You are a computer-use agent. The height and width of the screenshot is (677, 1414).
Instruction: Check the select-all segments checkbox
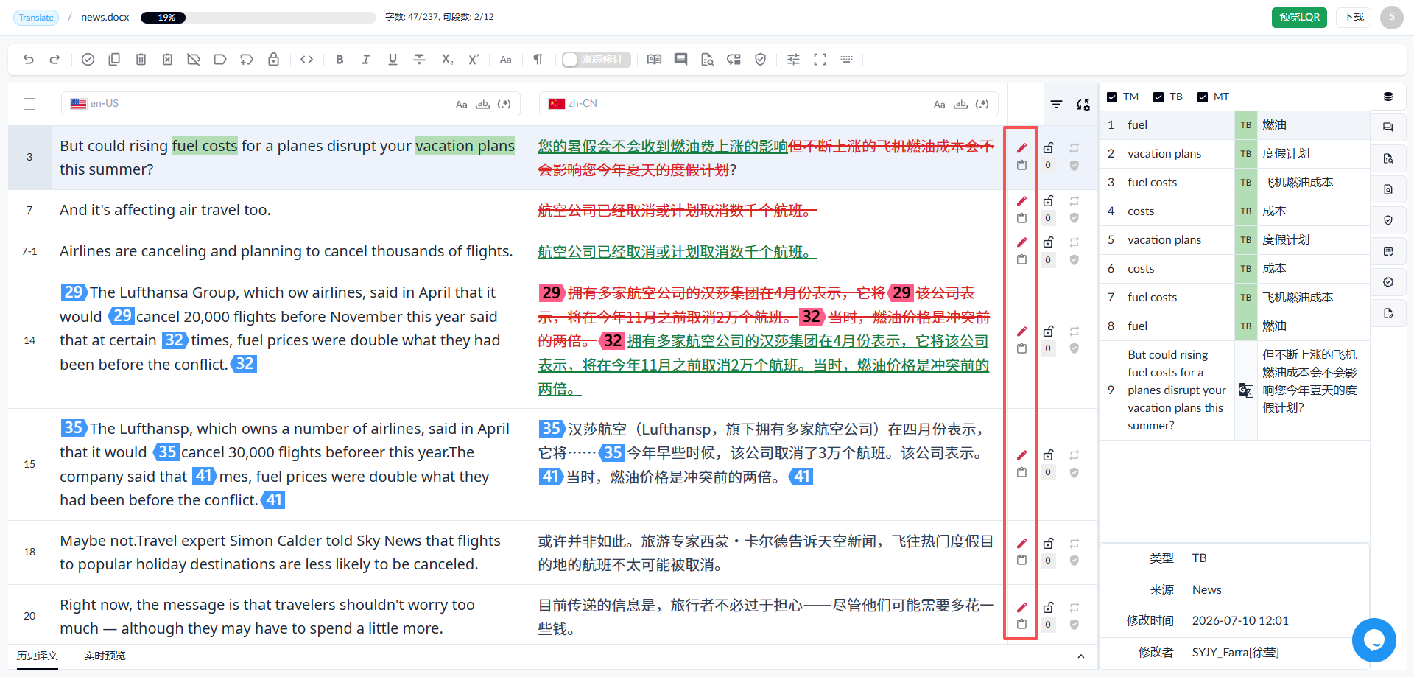[29, 104]
